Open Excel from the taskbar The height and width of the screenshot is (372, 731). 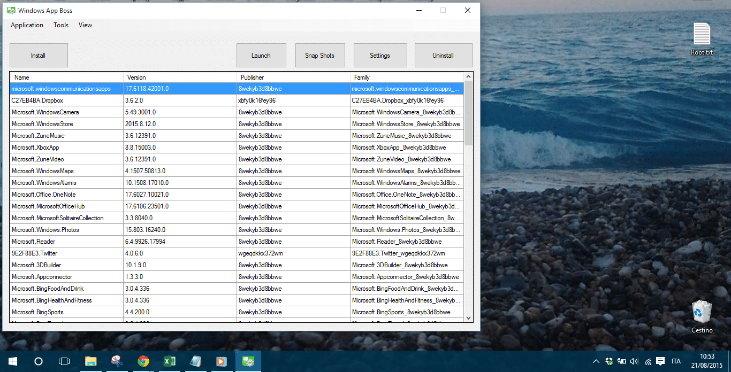169,361
